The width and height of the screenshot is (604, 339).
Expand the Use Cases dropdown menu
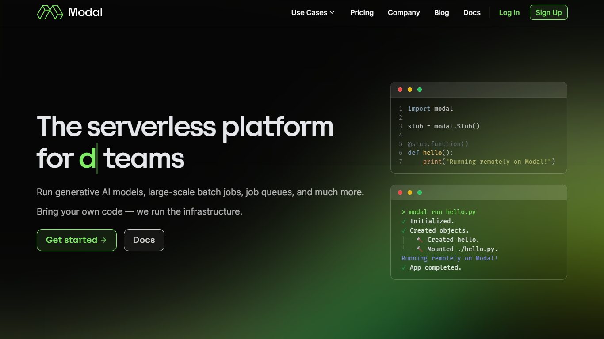[313, 12]
